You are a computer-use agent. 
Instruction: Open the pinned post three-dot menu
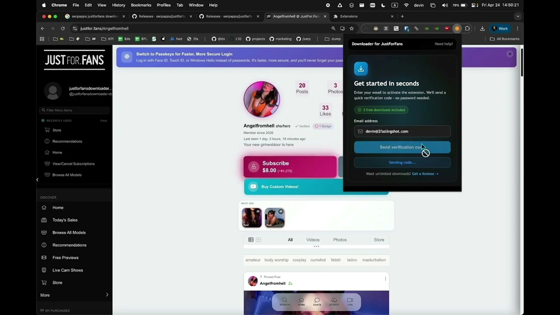point(385,279)
